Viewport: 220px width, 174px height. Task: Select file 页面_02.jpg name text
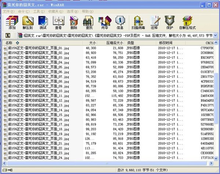coord(39,53)
